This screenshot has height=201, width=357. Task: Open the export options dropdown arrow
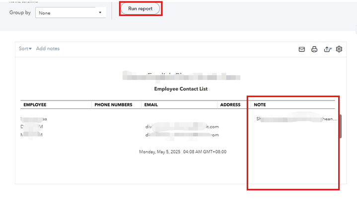(x=331, y=50)
